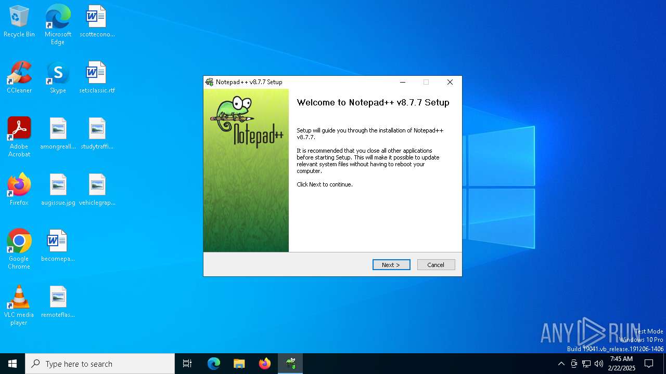Minimize the Notepad++ Setup window
Image resolution: width=666 pixels, height=374 pixels.
pos(403,82)
